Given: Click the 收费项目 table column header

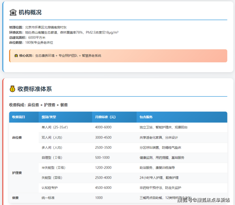Looking at the screenshot, I should pos(18,117).
